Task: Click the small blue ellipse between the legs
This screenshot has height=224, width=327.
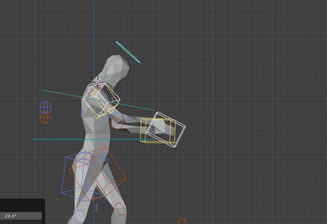Action: (97, 207)
